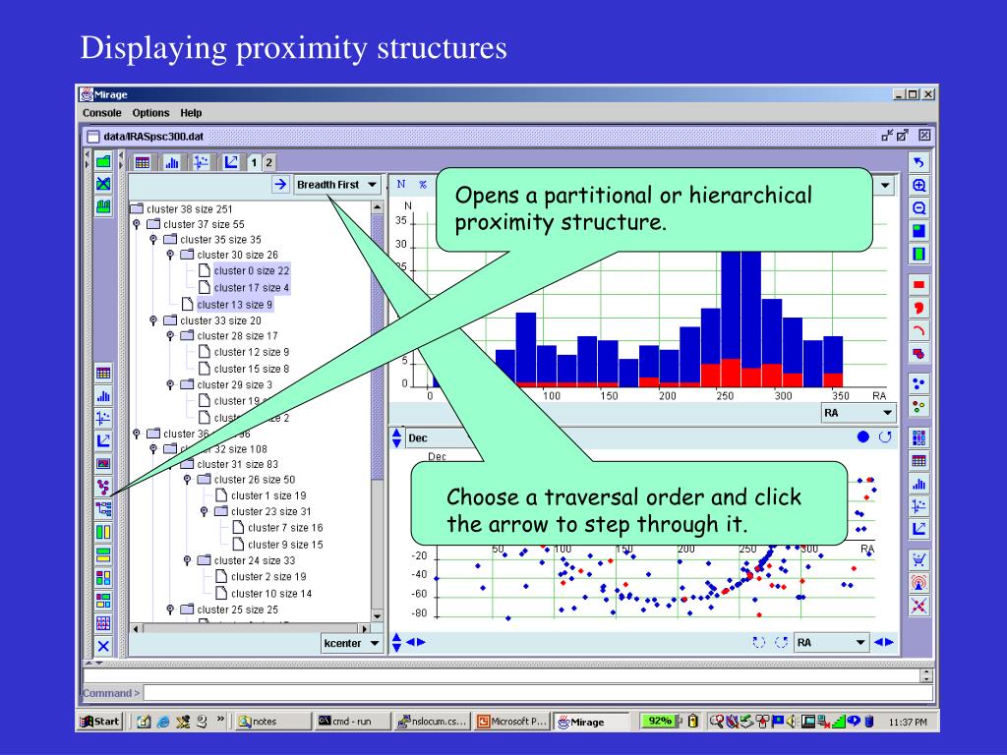Click the undo arrow icon in right toolbar
This screenshot has height=755, width=1007.
(x=919, y=162)
